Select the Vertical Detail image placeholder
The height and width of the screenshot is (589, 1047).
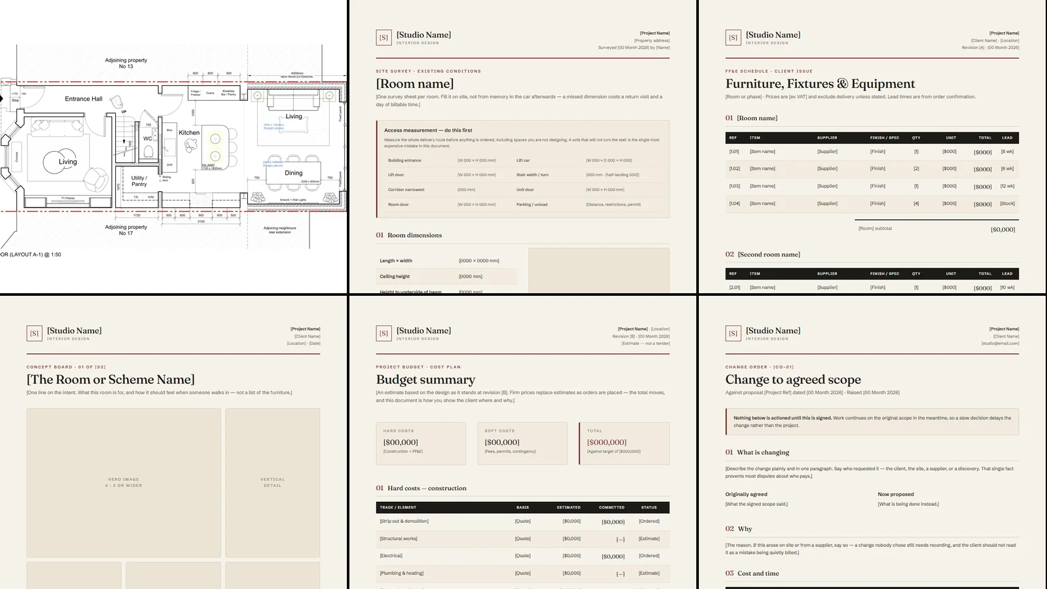[x=273, y=482]
